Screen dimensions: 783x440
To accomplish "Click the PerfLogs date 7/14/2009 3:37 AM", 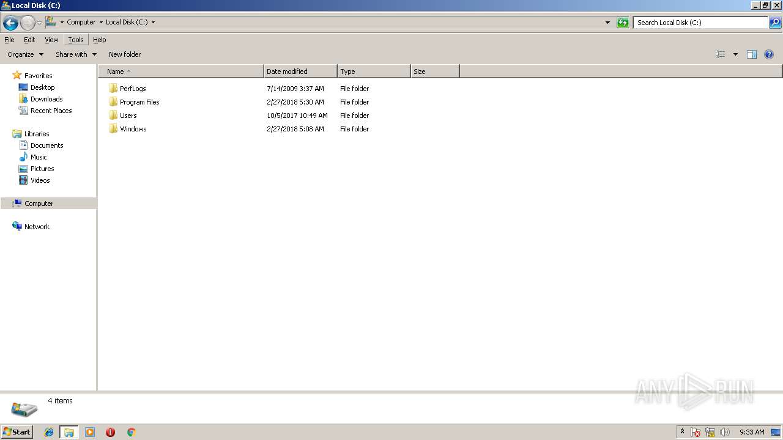I will tap(295, 89).
